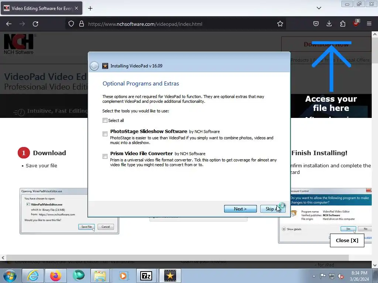
Task: Click the tracking protection shield icon
Action: (71, 24)
